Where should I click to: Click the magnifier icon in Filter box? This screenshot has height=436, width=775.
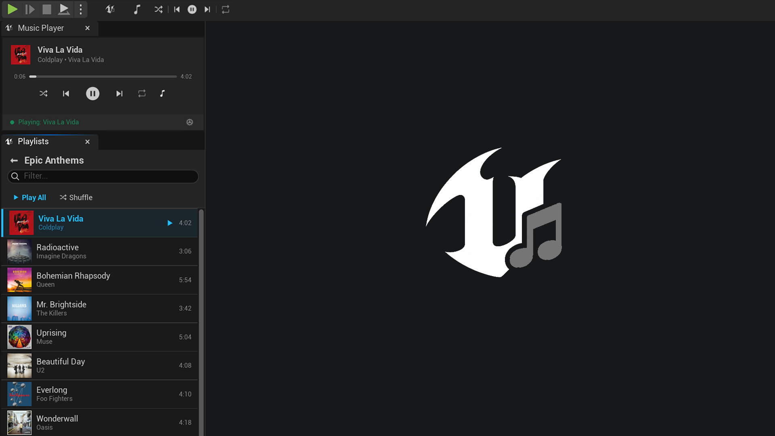(x=15, y=176)
